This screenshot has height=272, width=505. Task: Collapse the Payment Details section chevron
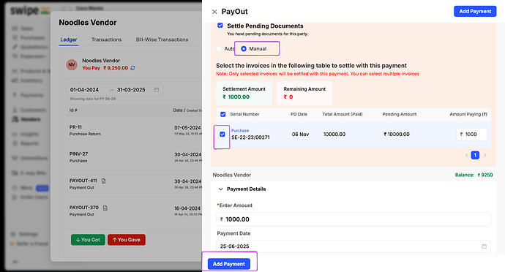point(220,189)
